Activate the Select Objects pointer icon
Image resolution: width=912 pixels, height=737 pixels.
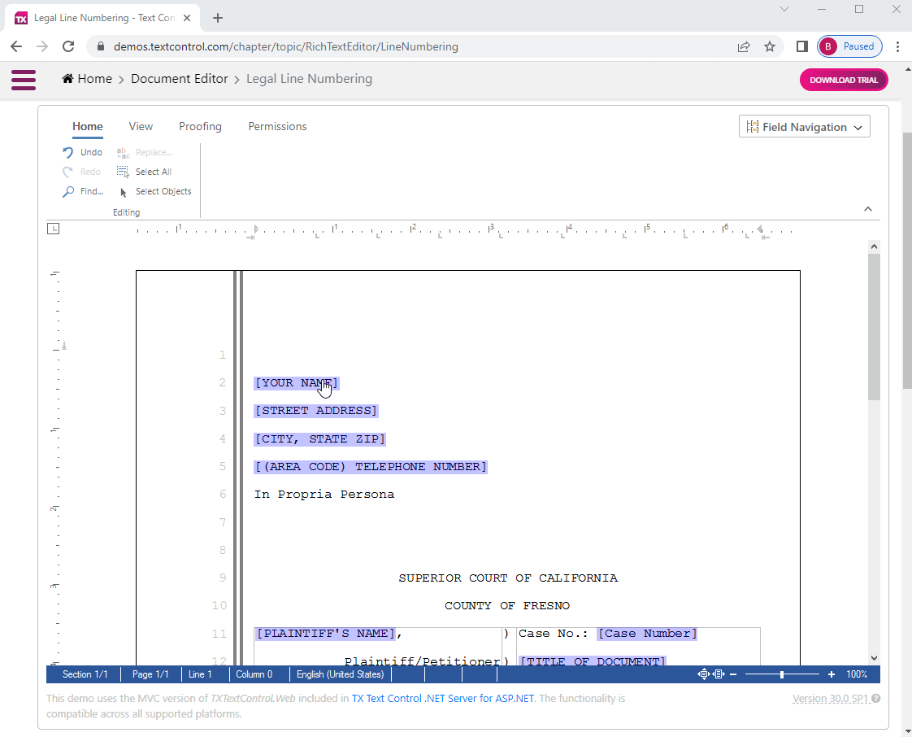click(x=123, y=192)
